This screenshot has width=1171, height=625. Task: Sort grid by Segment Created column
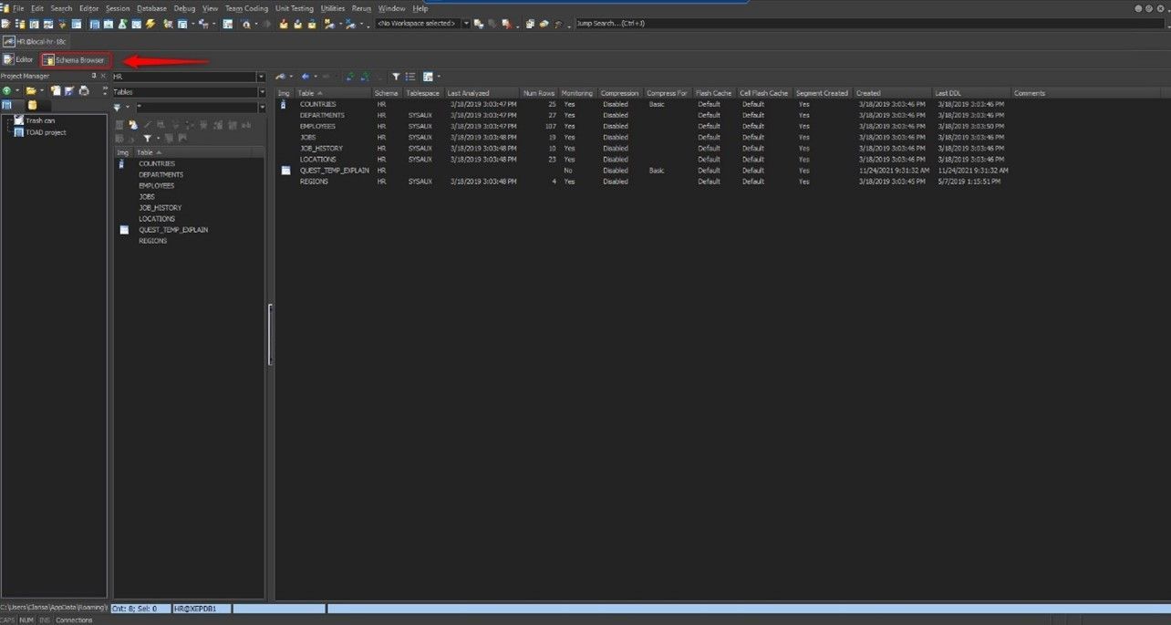click(x=822, y=93)
